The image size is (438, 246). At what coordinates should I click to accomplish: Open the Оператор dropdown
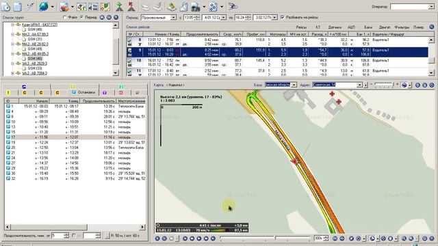(x=431, y=7)
